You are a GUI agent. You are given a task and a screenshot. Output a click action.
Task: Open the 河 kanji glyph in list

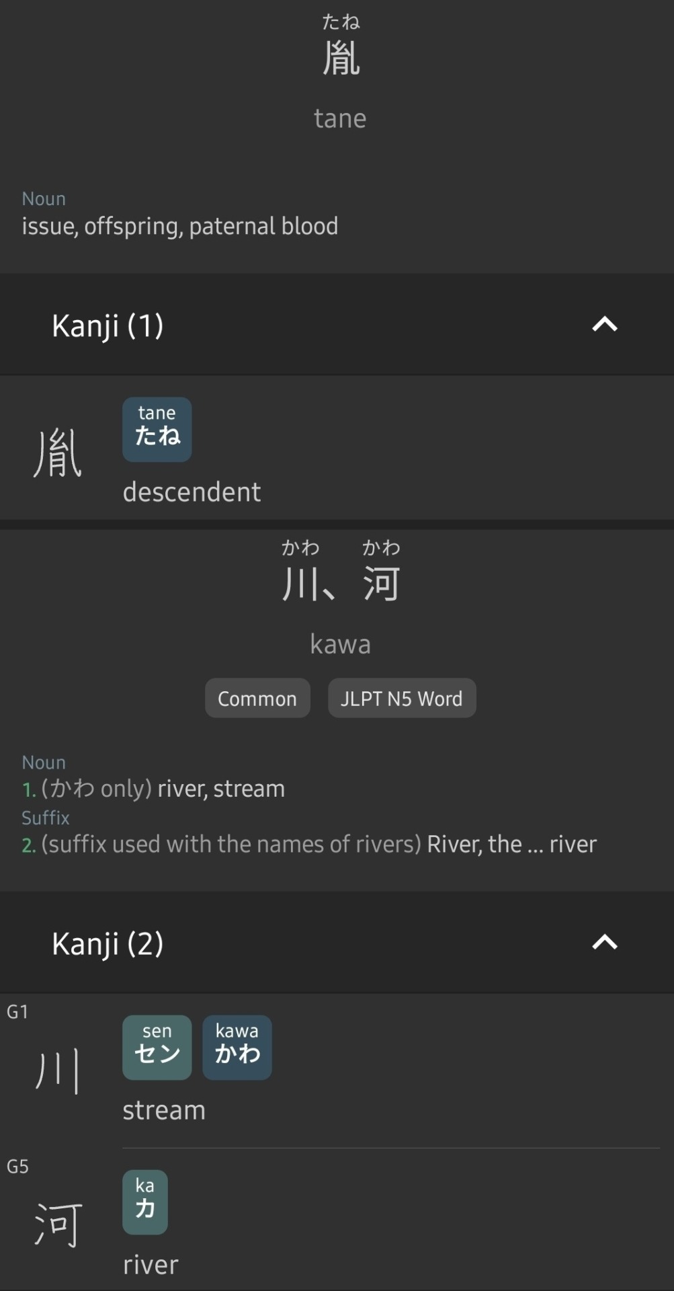pos(58,1225)
